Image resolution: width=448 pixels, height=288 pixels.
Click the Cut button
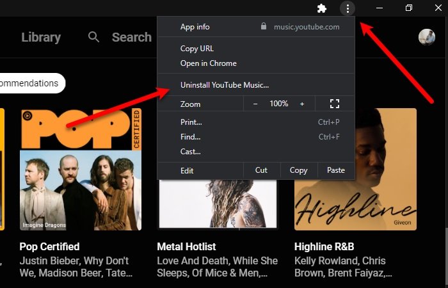pos(261,170)
